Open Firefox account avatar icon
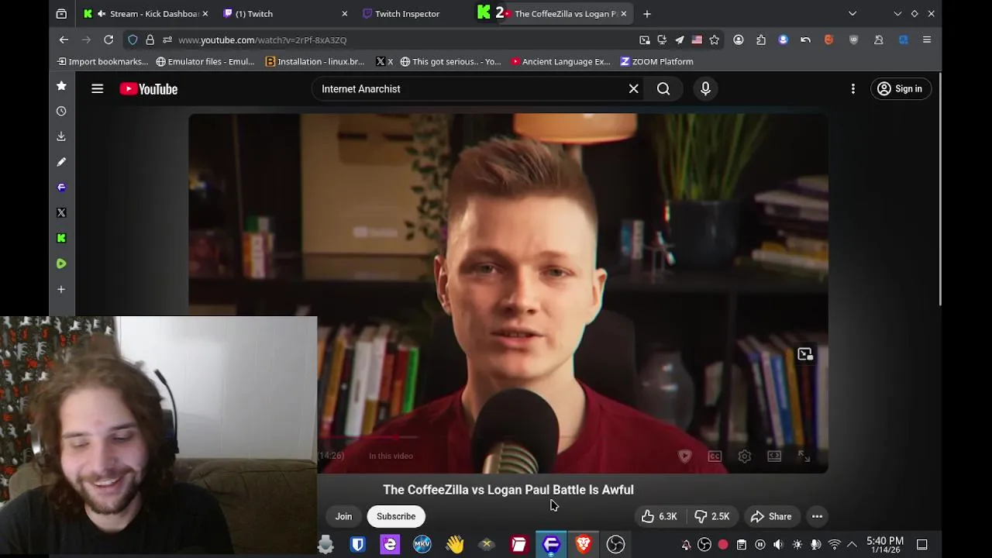This screenshot has width=992, height=558. 739,40
